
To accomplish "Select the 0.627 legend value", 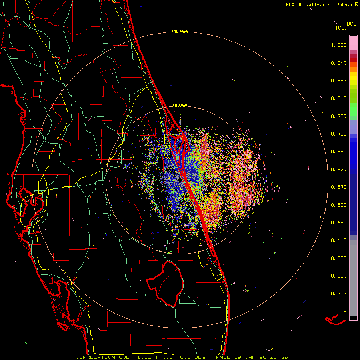I will [339, 170].
